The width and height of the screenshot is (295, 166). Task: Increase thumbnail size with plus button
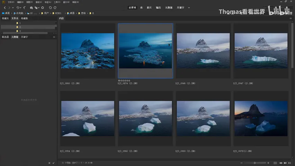tap(268, 163)
